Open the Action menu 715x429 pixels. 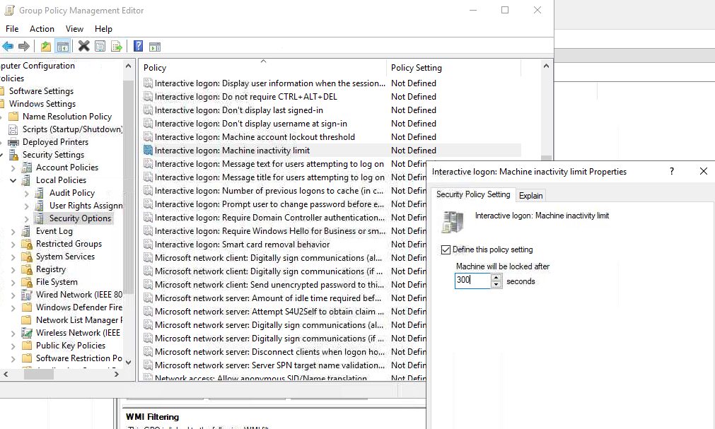coord(42,29)
